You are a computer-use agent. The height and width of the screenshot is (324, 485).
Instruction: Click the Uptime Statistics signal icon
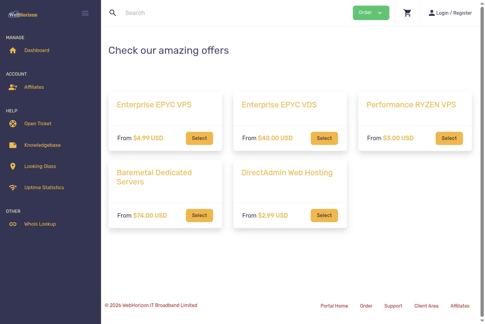click(13, 188)
